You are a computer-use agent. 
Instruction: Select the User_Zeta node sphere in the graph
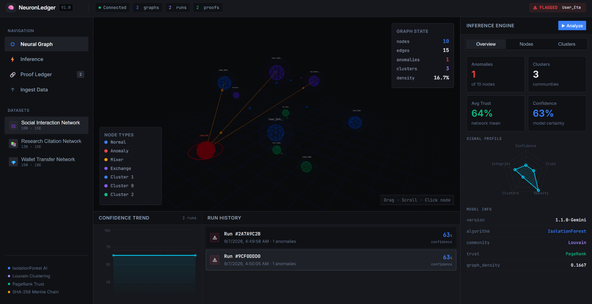355,123
